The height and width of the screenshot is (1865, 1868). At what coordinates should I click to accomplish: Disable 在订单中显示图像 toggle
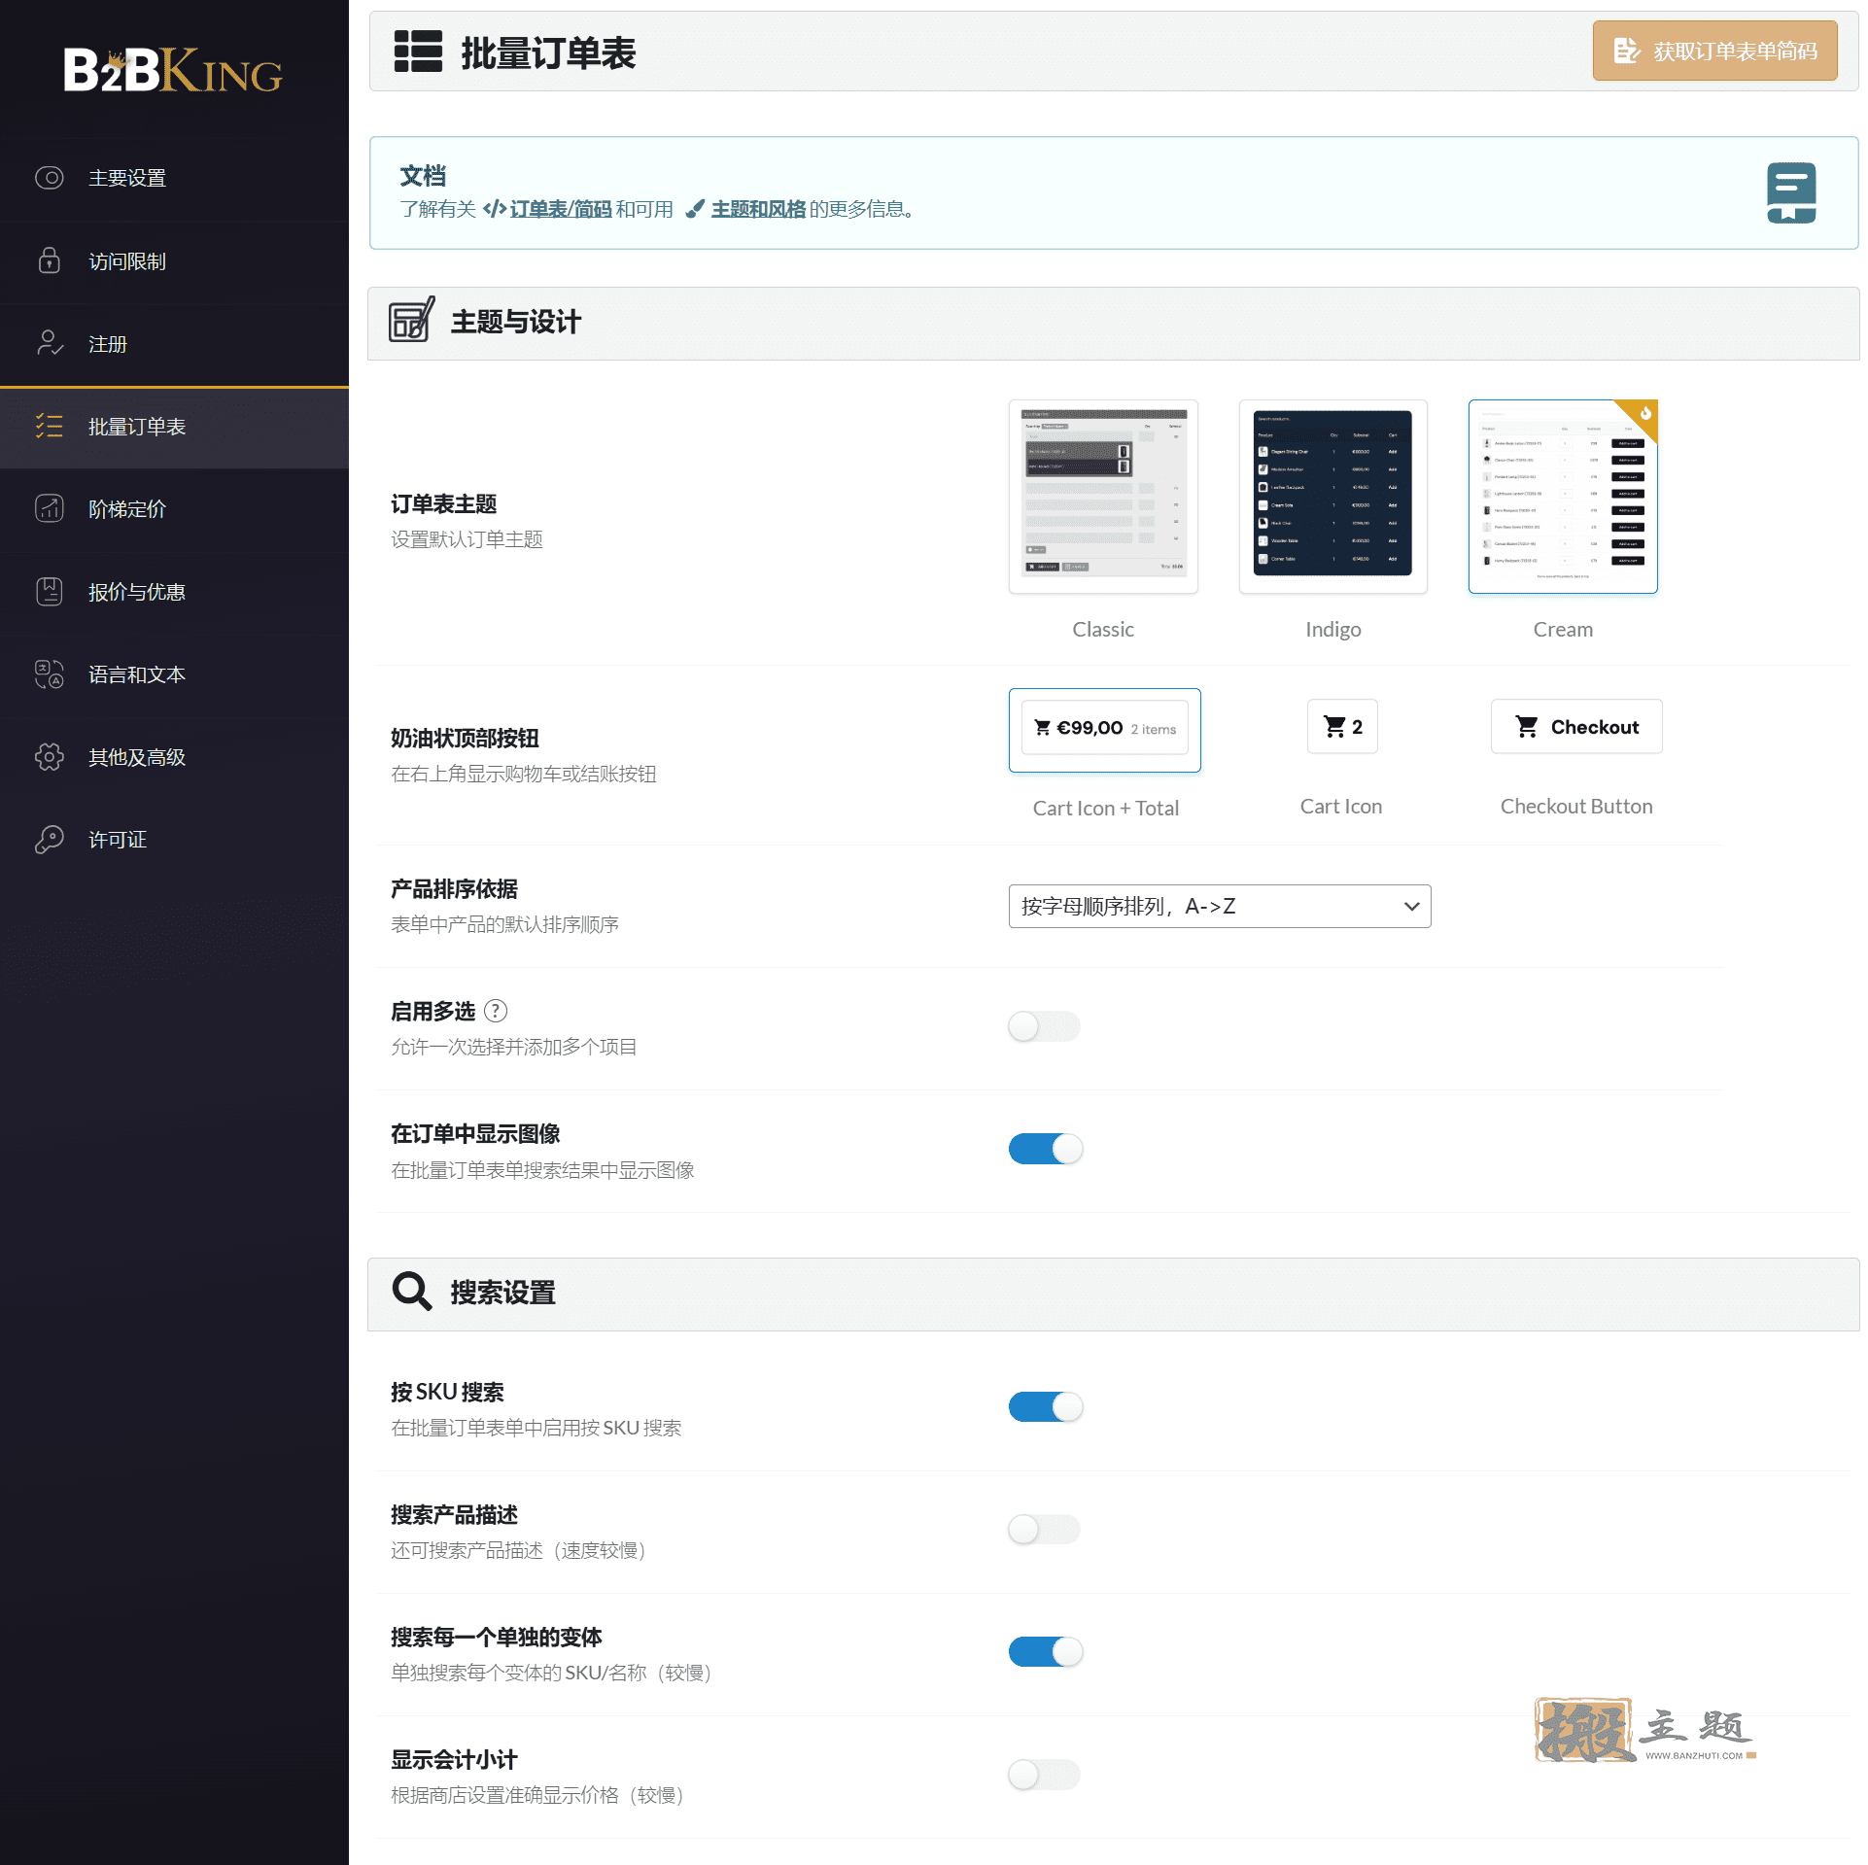pos(1045,1149)
